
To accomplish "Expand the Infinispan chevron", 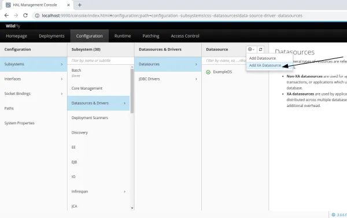I will (124, 191).
